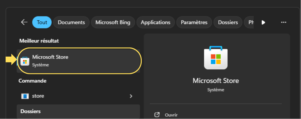Switch to the Documents filter
The height and width of the screenshot is (119, 301).
tap(71, 22)
